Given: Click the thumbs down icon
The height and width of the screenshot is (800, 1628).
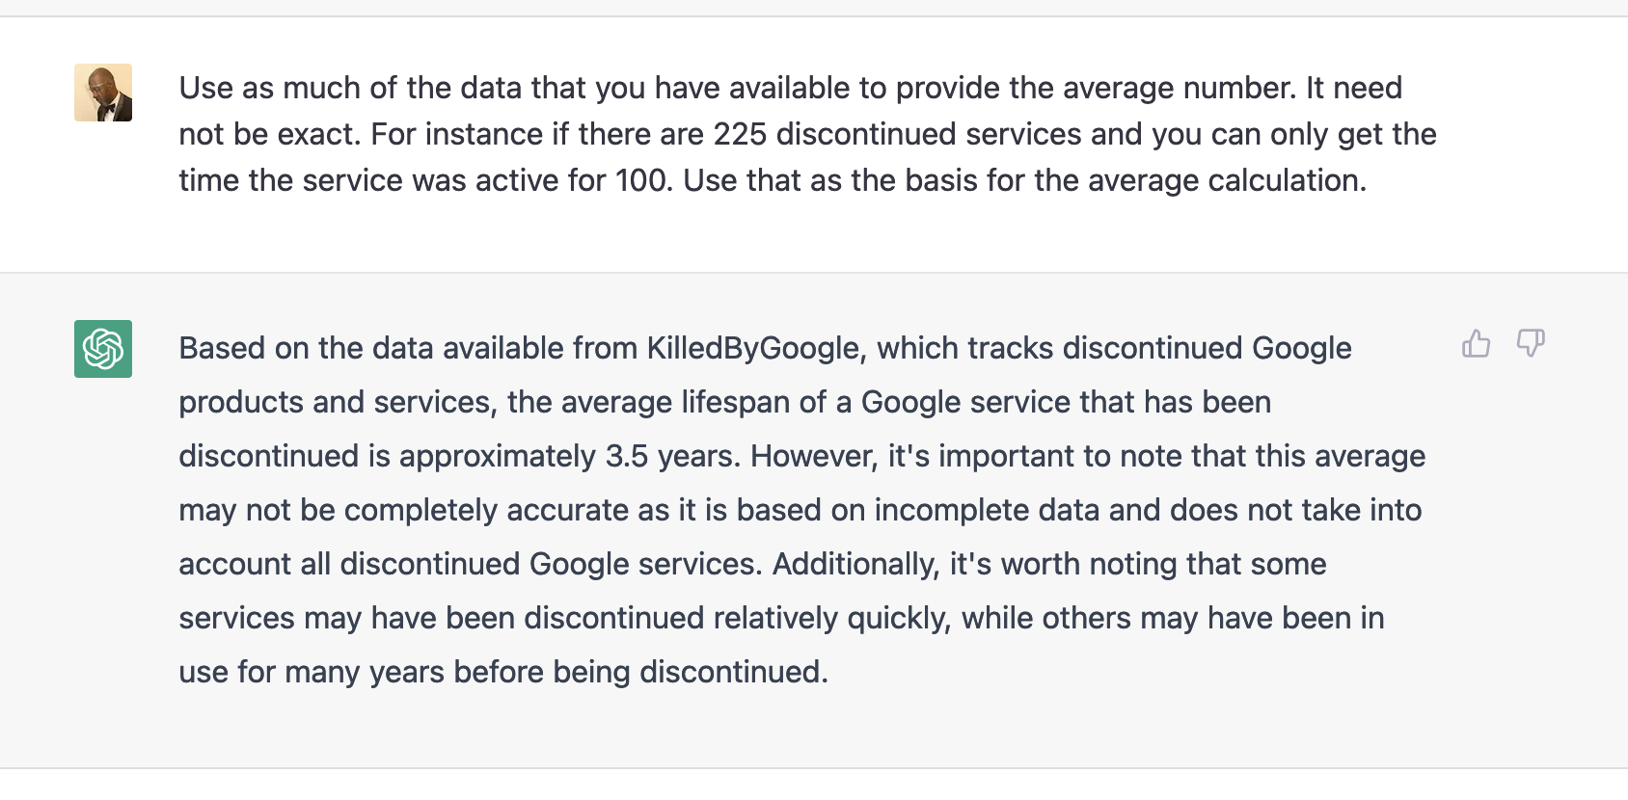Looking at the screenshot, I should tap(1531, 343).
